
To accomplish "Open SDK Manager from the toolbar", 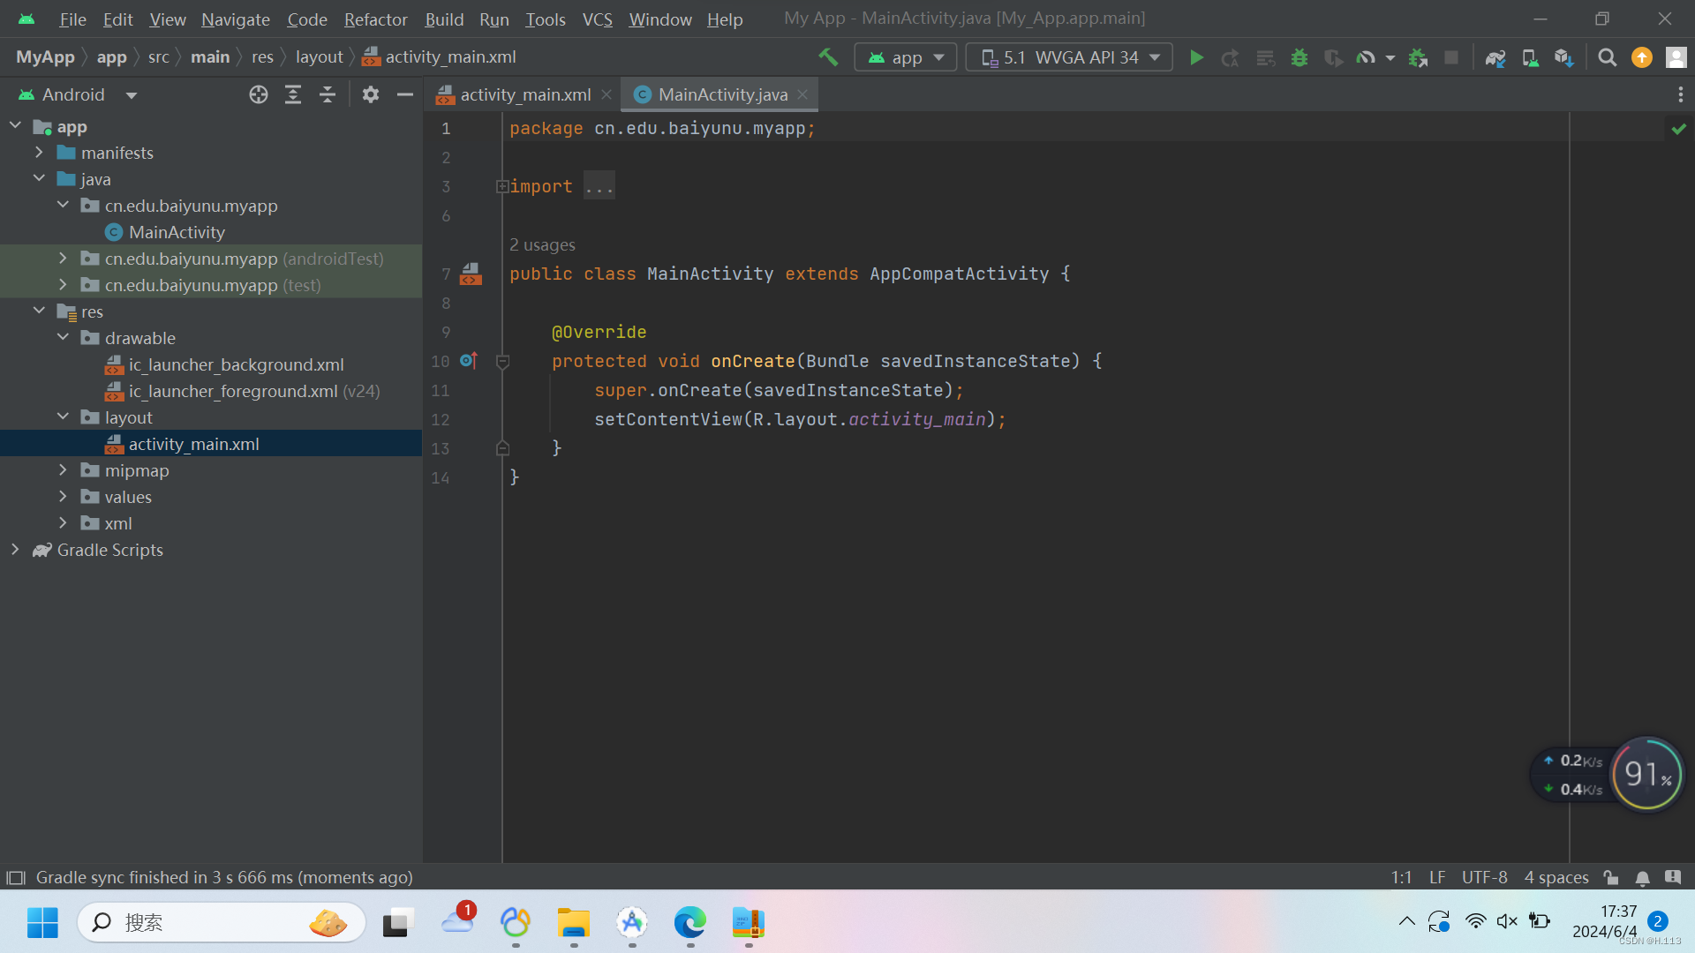I will (1563, 58).
